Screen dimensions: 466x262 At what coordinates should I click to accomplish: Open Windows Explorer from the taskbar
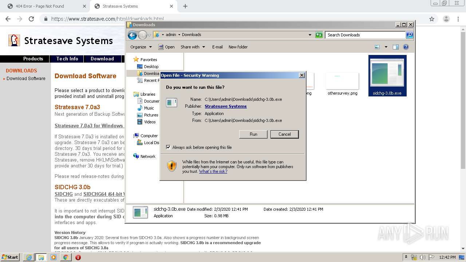tap(41, 257)
